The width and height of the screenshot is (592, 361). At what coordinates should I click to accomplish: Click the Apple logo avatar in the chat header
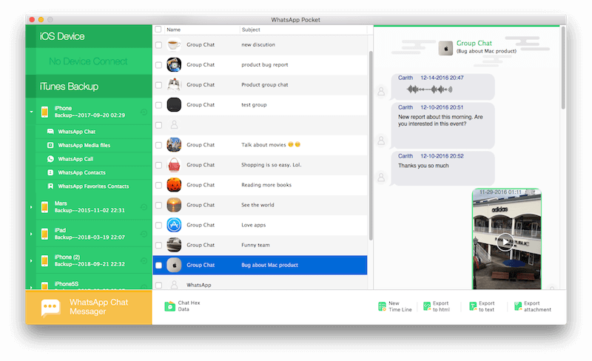(445, 48)
